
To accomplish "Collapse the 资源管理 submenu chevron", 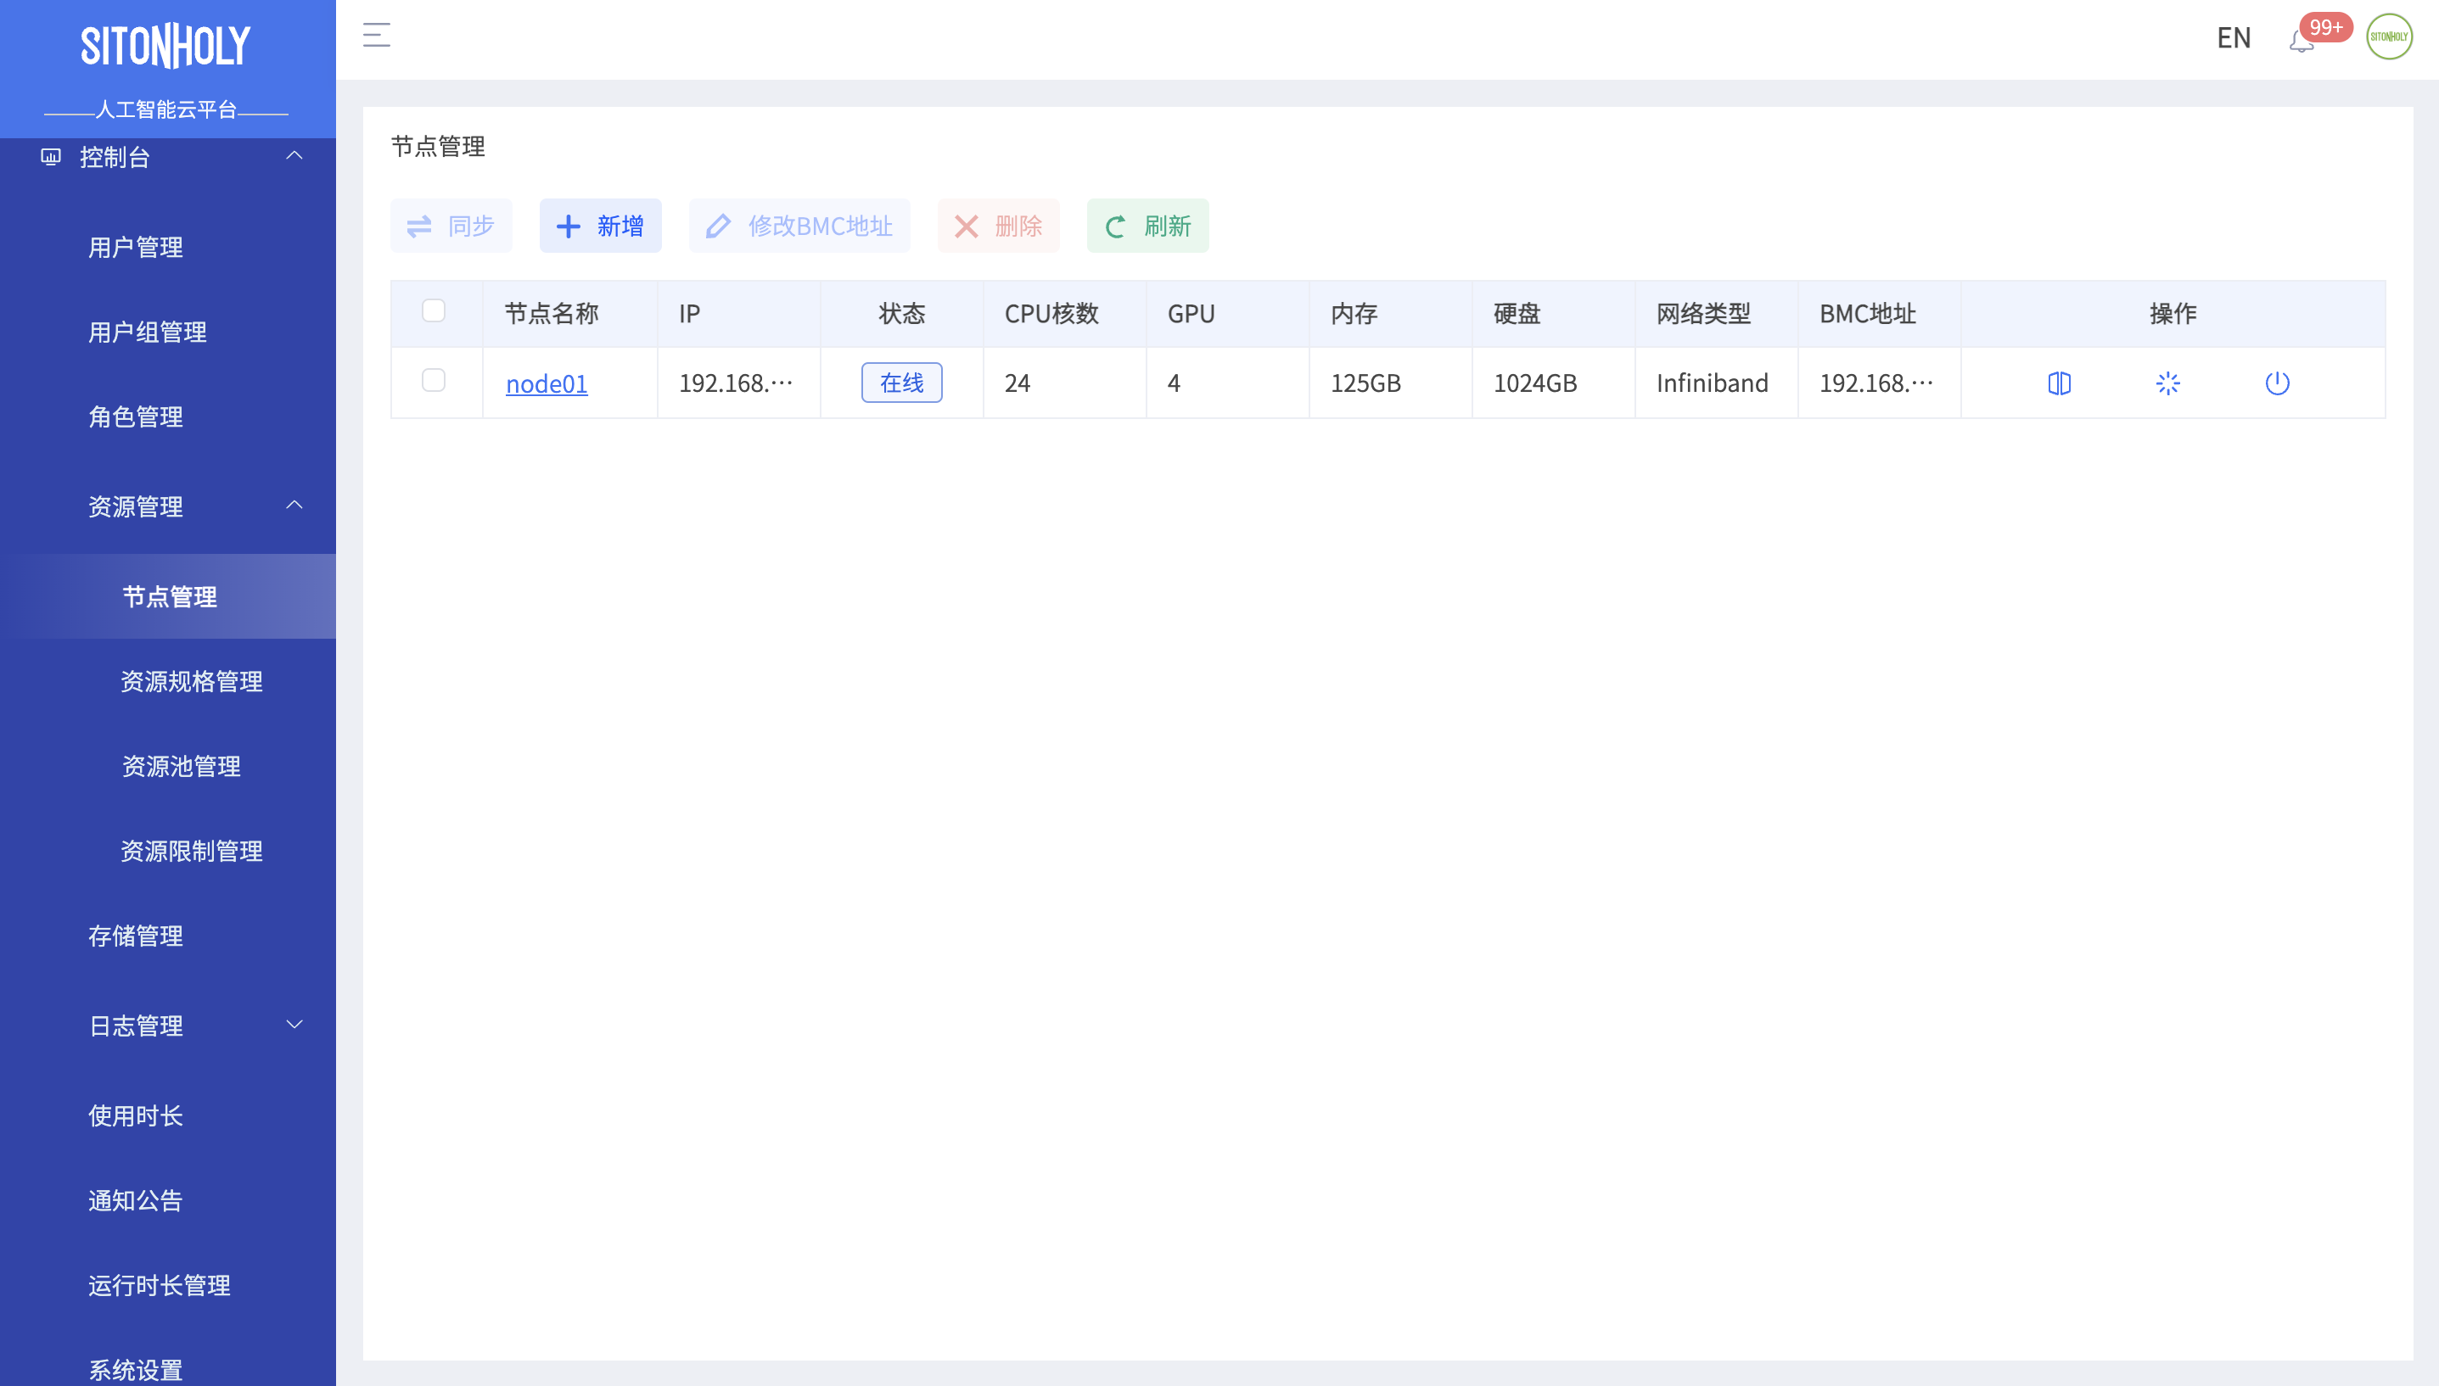I will click(x=294, y=505).
